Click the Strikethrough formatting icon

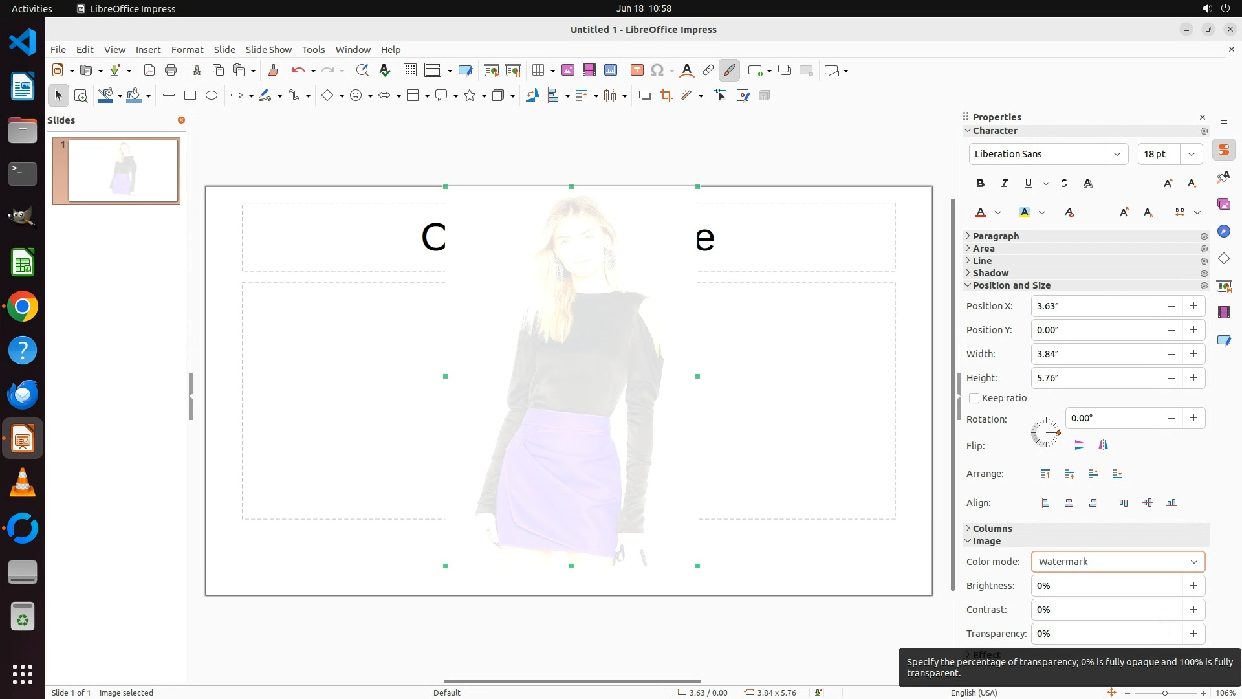1064,184
